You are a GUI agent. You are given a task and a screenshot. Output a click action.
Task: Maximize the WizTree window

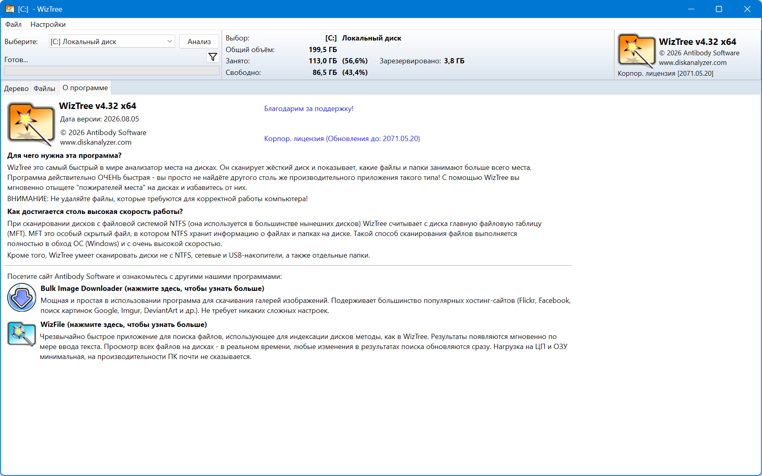pyautogui.click(x=719, y=9)
